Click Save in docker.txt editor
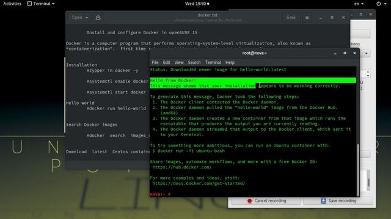391x219 pixels. pos(291,18)
